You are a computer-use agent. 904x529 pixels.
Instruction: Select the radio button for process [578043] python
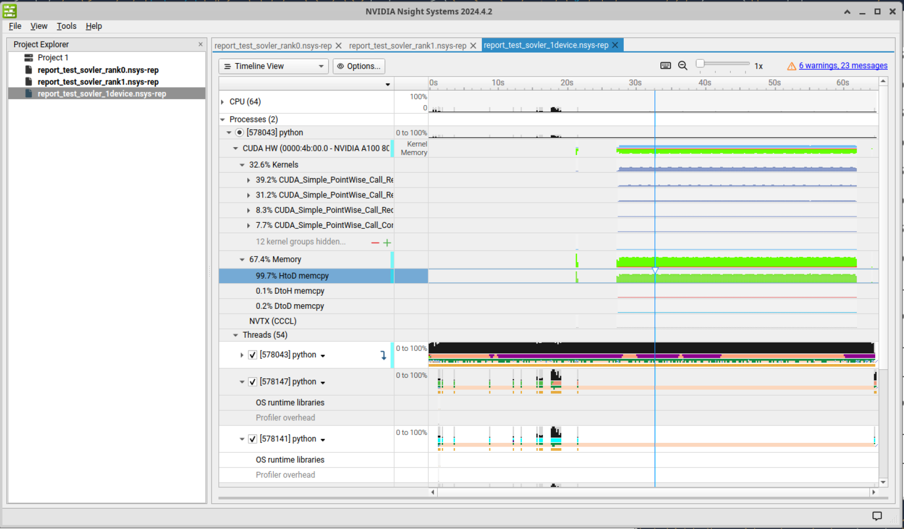pyautogui.click(x=239, y=132)
